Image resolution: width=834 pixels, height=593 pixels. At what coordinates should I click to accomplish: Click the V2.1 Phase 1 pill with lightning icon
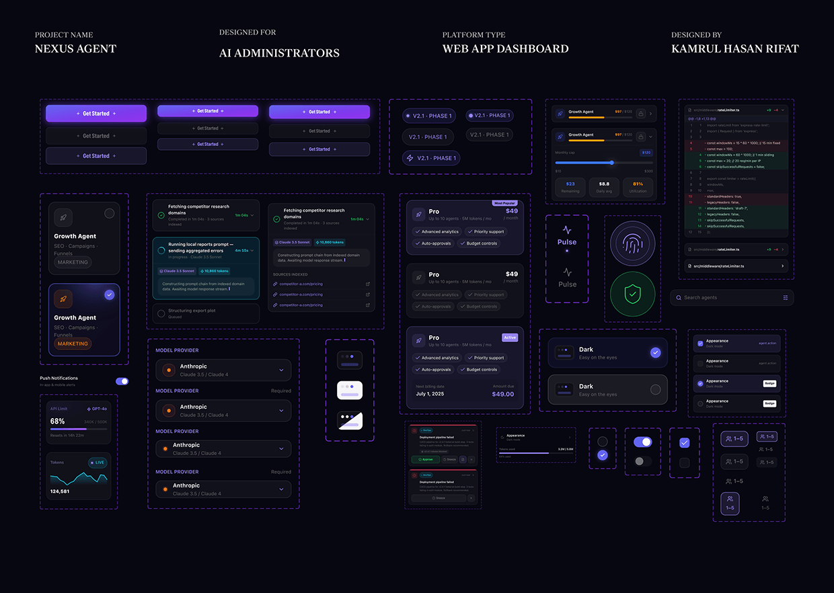pyautogui.click(x=431, y=158)
